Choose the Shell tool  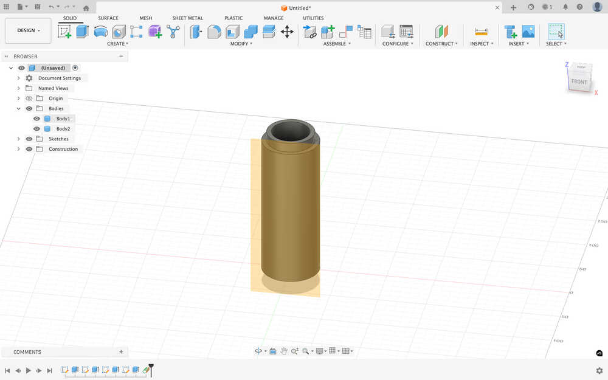232,32
